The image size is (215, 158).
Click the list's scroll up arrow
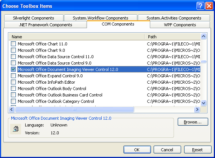tap(203, 36)
